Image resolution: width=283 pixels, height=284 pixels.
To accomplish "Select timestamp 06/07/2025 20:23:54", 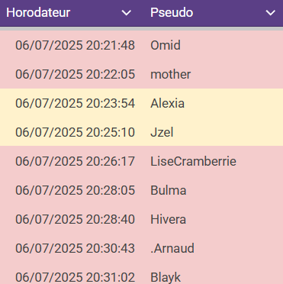I will (75, 103).
